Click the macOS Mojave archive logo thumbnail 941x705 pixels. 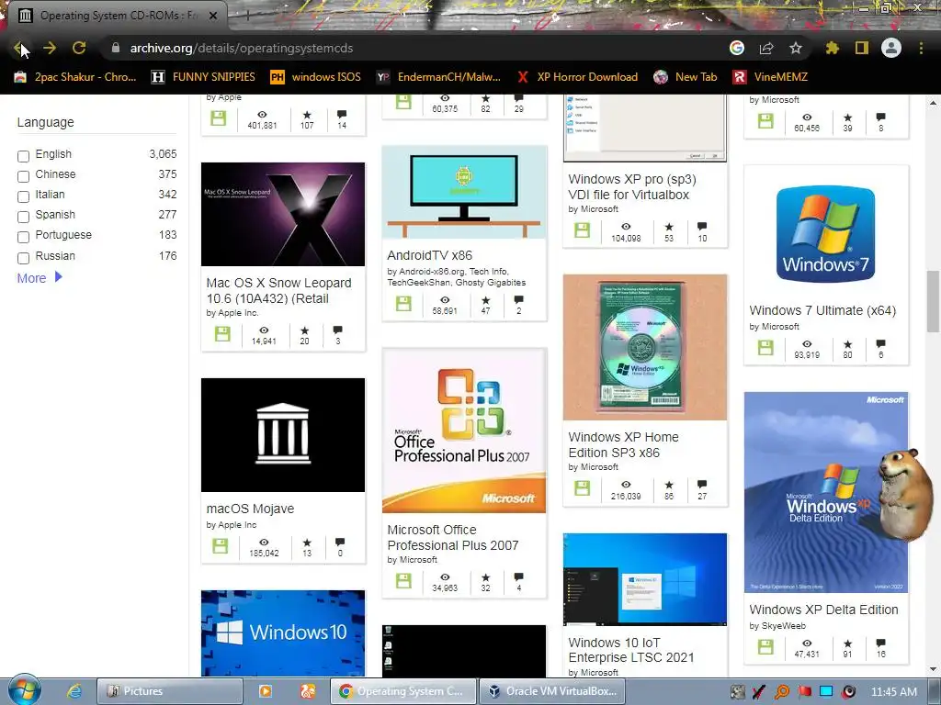click(x=283, y=434)
